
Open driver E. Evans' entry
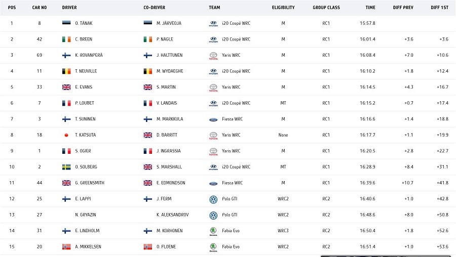84,87
